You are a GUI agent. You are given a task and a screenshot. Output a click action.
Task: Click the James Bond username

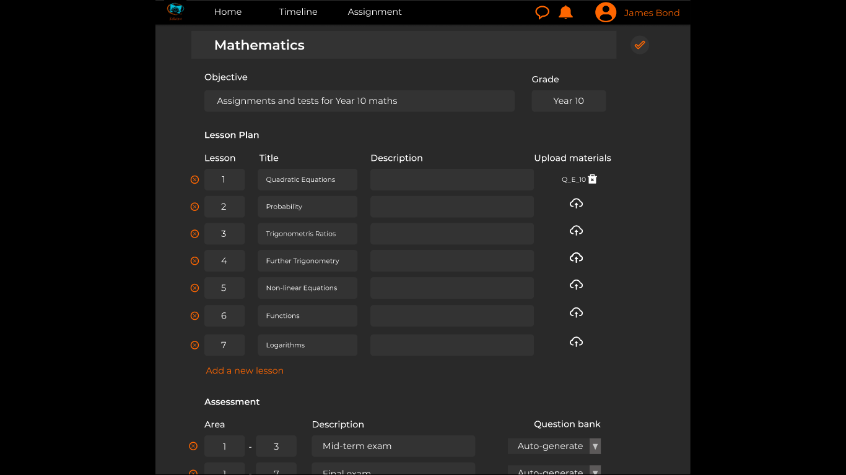652,12
